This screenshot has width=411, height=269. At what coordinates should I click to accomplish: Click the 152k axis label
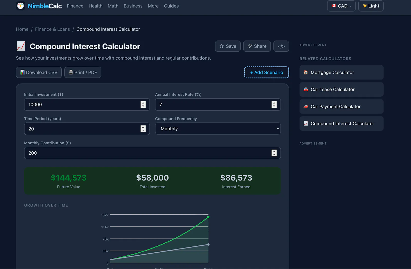pyautogui.click(x=105, y=215)
